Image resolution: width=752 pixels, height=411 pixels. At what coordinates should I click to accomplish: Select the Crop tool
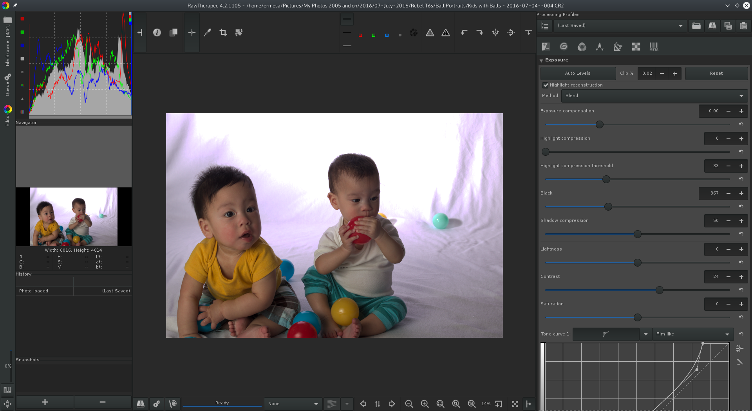[223, 33]
